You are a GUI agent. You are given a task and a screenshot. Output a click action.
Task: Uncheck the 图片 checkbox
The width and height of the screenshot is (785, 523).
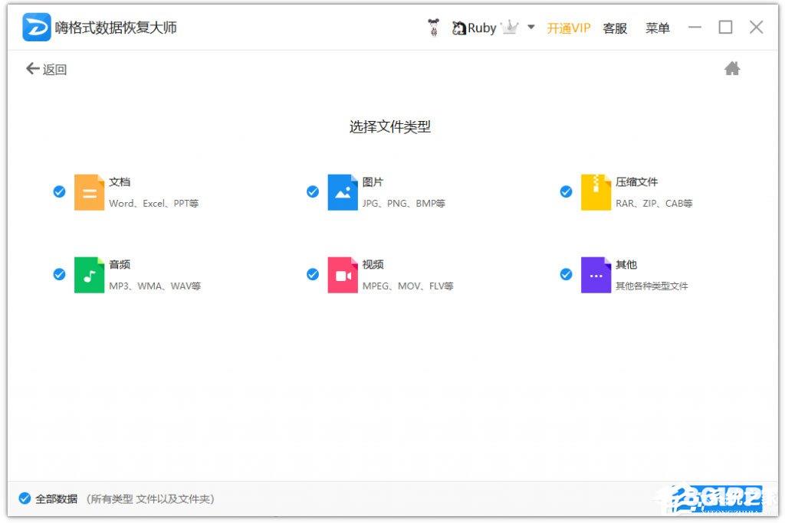(x=313, y=191)
